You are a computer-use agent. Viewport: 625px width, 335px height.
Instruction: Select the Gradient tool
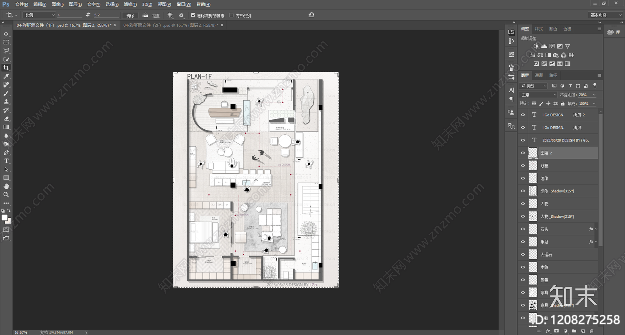[6, 127]
